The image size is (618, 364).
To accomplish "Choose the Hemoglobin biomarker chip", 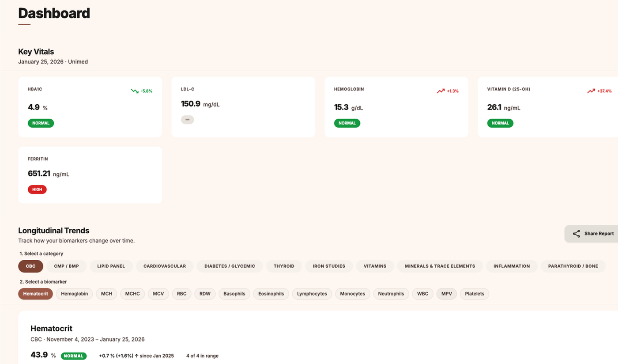I will (74, 294).
